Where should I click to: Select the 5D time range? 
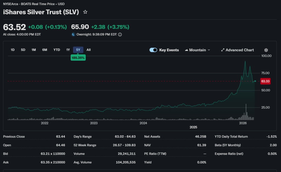point(23,50)
